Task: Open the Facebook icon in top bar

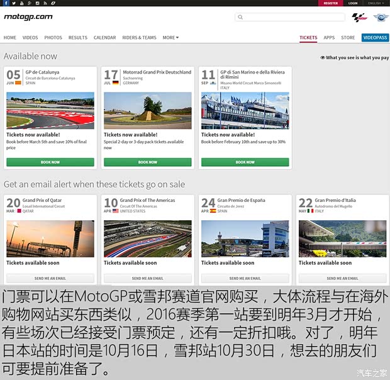Action: (6, 3)
